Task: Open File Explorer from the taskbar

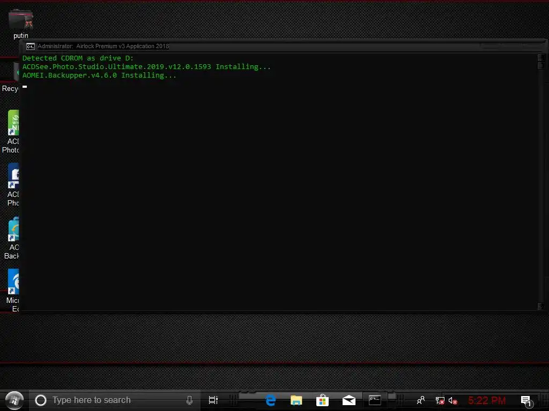Action: pos(296,400)
